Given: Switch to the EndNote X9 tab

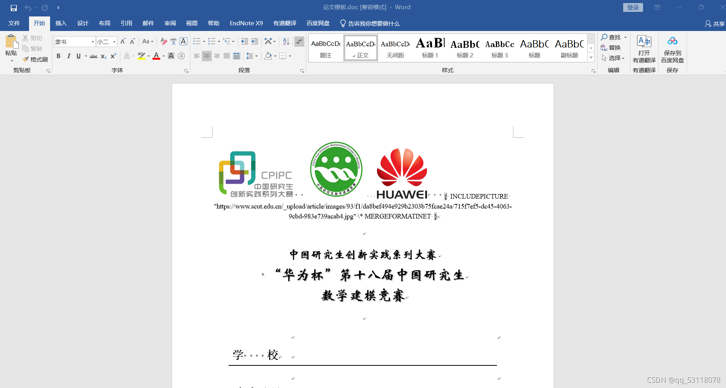Looking at the screenshot, I should coord(246,24).
